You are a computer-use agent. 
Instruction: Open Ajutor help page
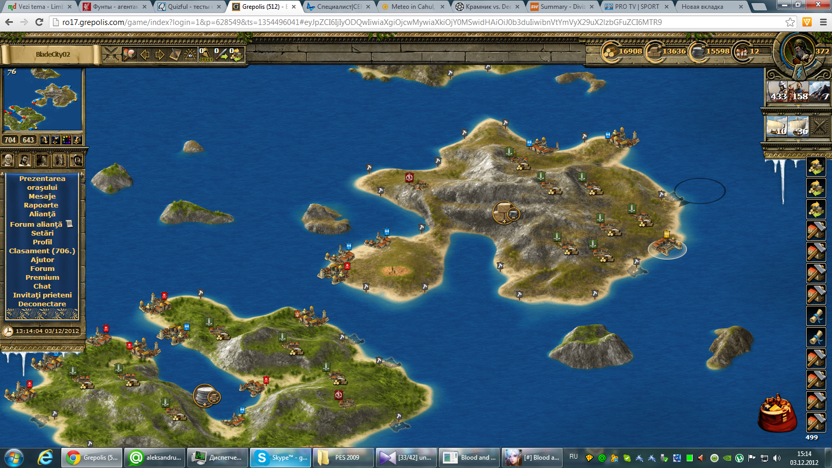[42, 260]
